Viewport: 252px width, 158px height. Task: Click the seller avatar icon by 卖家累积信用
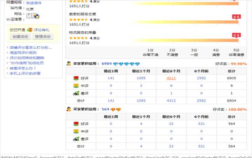[69, 64]
